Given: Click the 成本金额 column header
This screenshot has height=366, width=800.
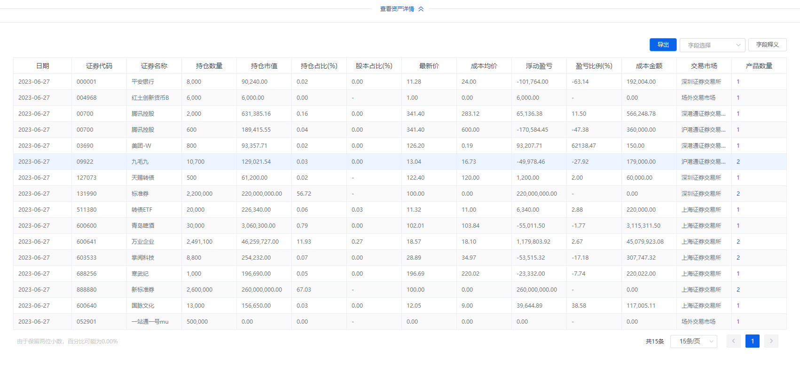Looking at the screenshot, I should pos(649,66).
